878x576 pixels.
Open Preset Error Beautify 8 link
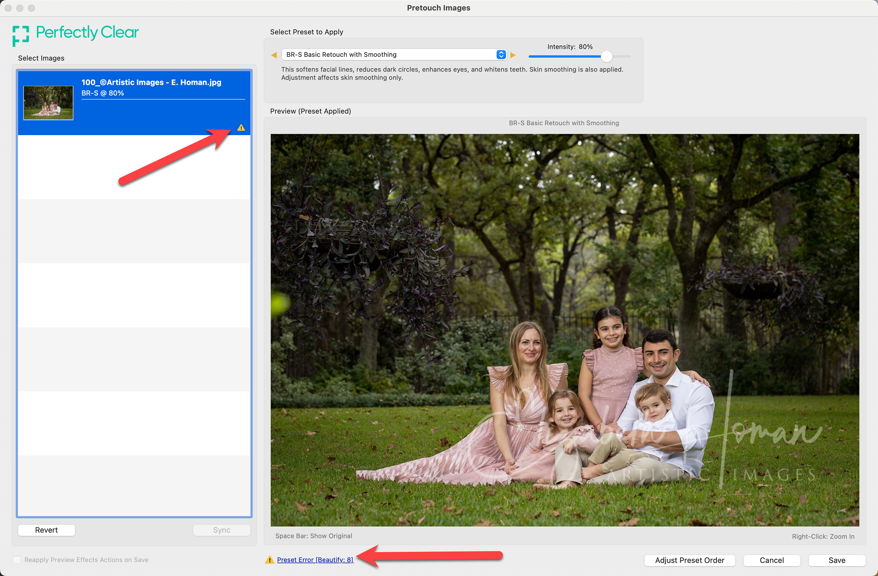315,560
